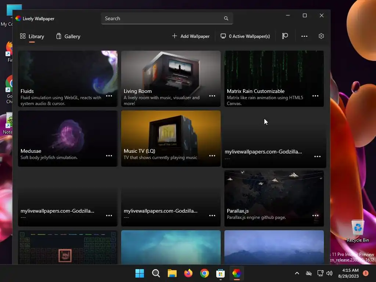Viewport: 376px width, 282px height.
Task: Click the plus icon beside Add Wallpaper
Action: click(x=174, y=36)
